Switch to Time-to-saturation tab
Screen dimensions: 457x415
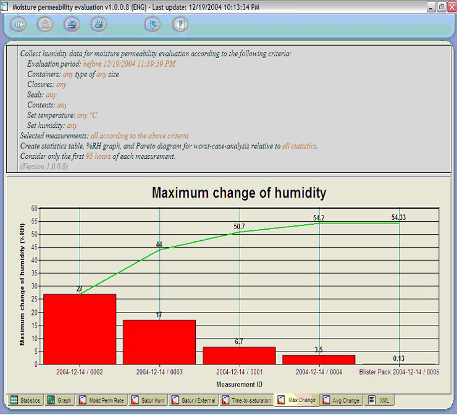pyautogui.click(x=246, y=400)
